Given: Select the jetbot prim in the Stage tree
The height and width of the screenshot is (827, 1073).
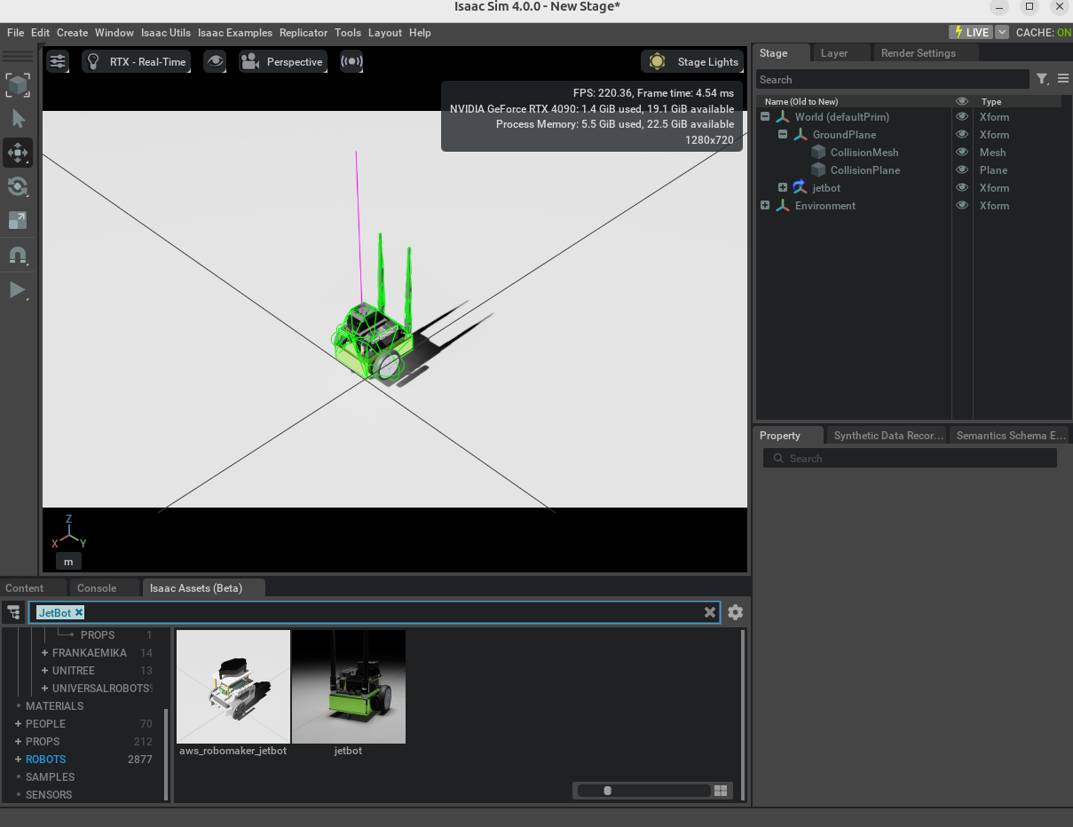Looking at the screenshot, I should (x=826, y=187).
